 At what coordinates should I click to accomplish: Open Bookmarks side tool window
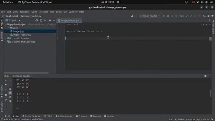click(x=2, y=91)
